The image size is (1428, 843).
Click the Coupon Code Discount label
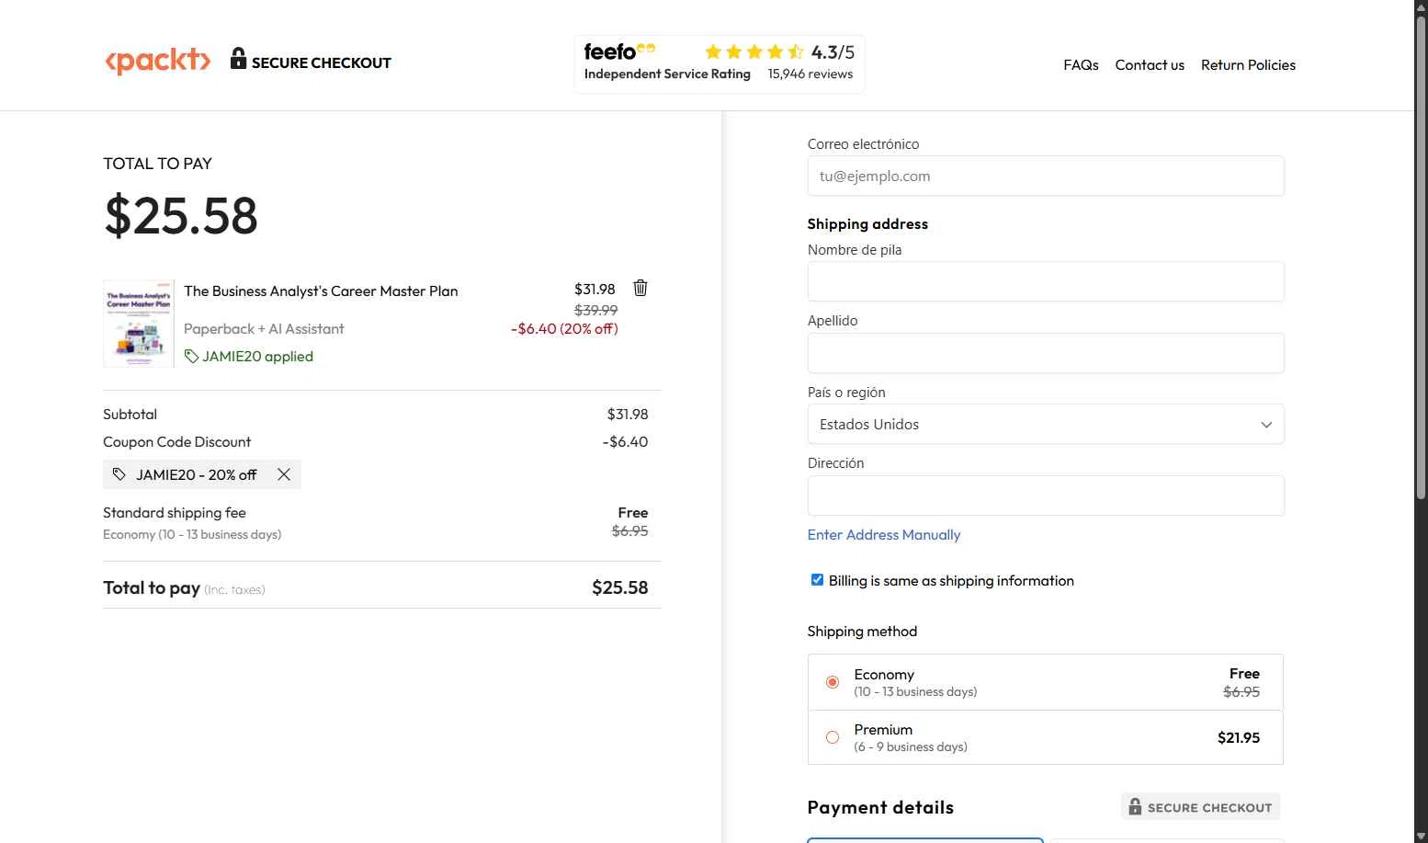[176, 441]
